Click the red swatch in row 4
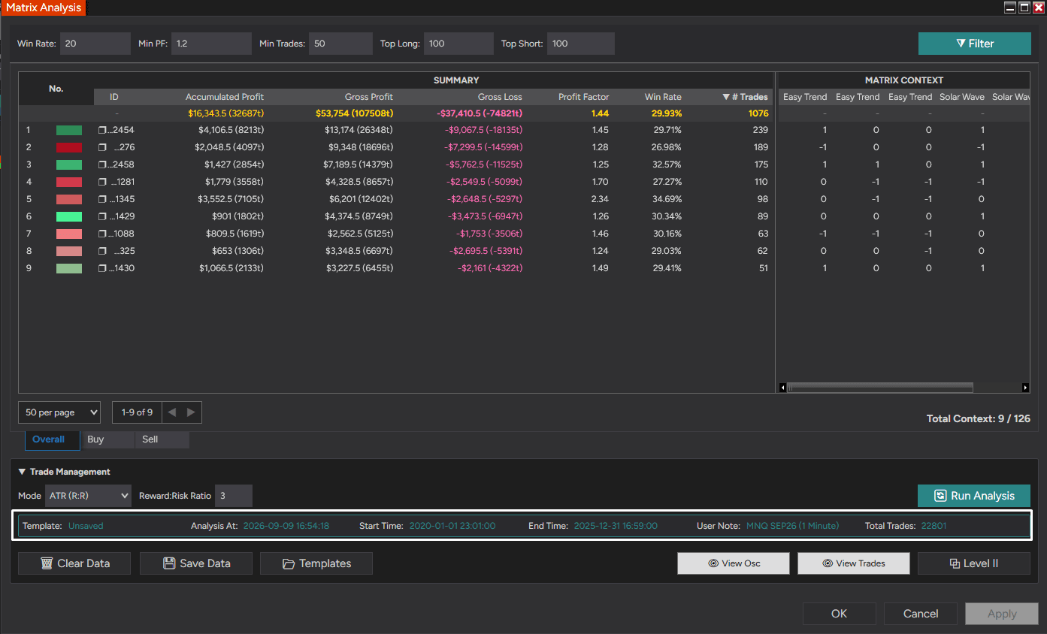 69,182
